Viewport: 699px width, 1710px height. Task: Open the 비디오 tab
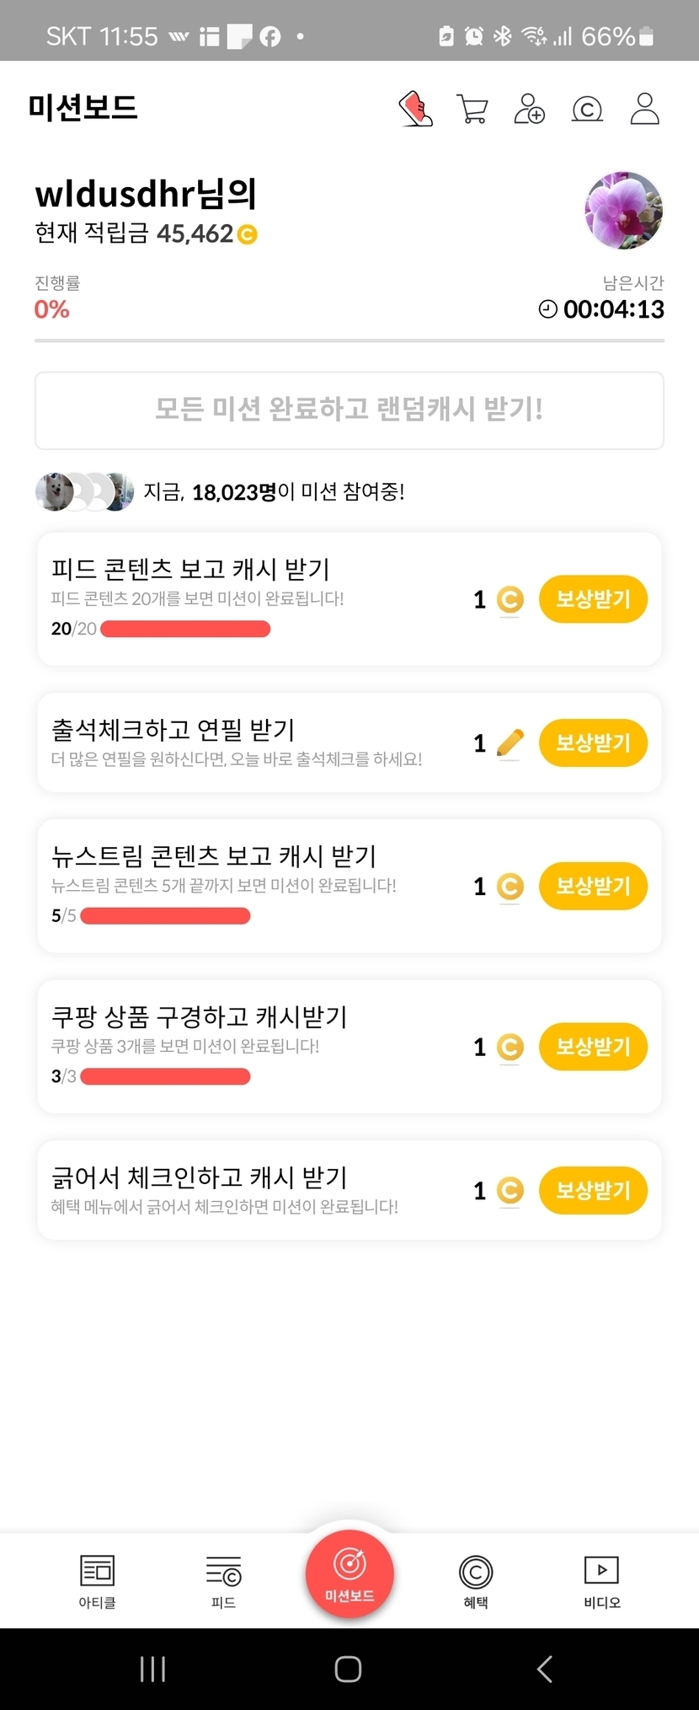click(x=601, y=1580)
